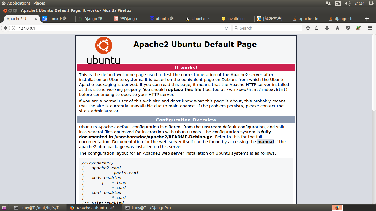Open the Pocket icon in the toolbar
Image resolution: width=376 pixels, height=211 pixels.
click(x=348, y=28)
